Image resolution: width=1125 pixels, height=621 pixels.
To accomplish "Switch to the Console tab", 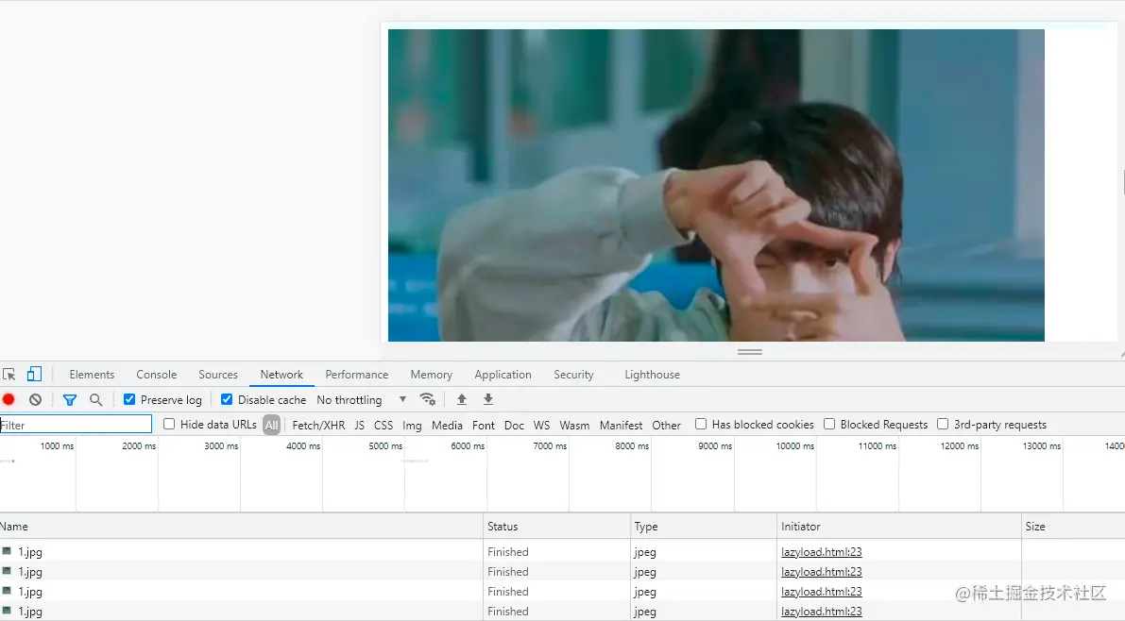I will 157,375.
